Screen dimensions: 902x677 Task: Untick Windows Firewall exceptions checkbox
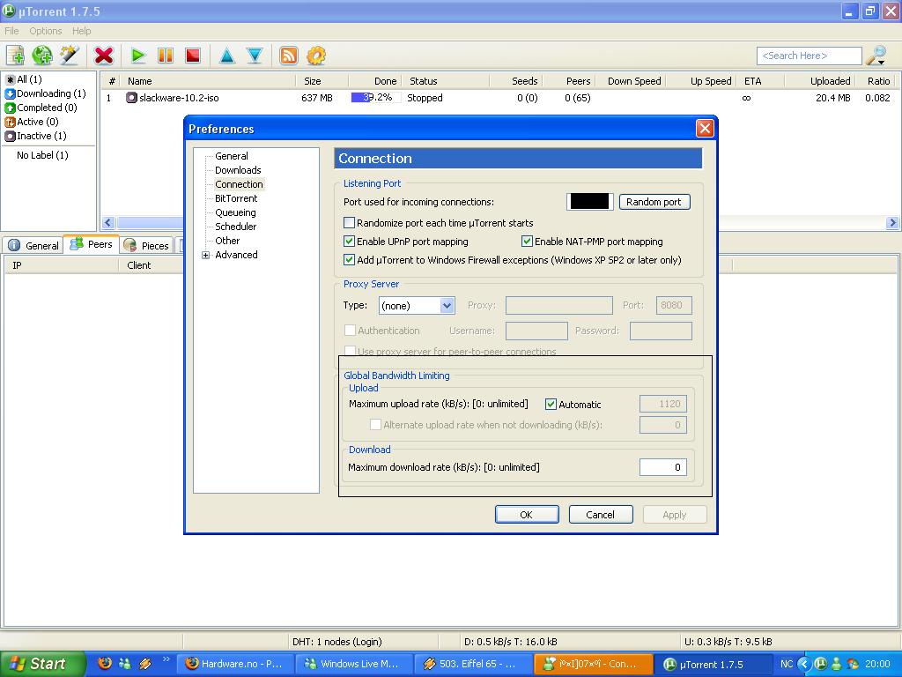(349, 260)
